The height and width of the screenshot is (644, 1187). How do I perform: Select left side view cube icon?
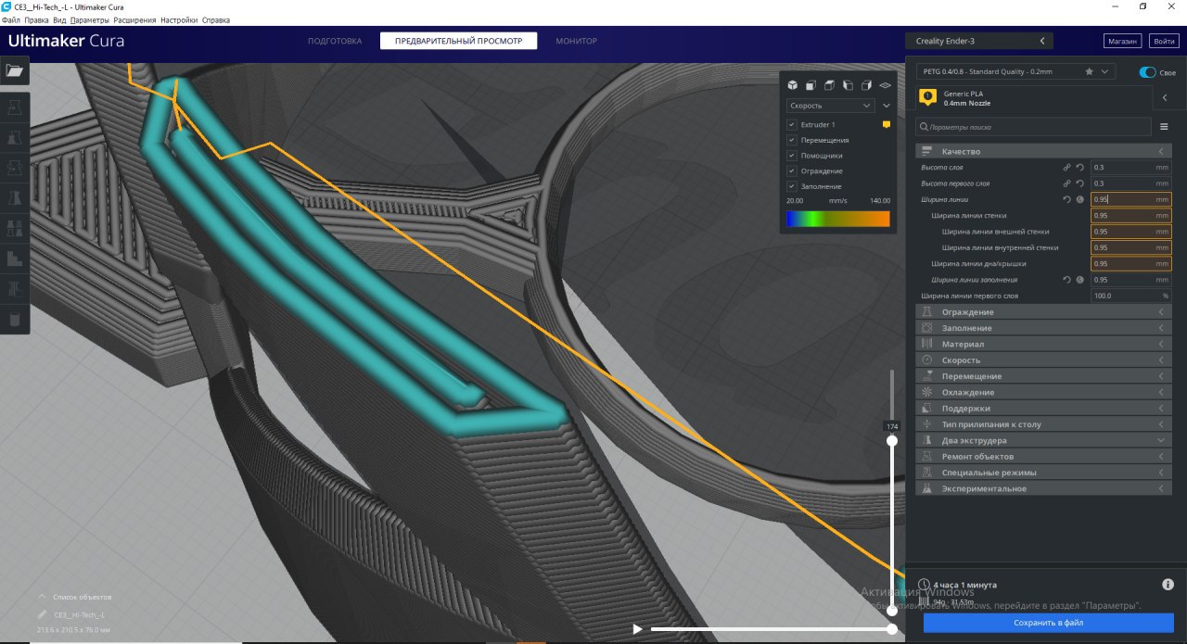(x=848, y=85)
